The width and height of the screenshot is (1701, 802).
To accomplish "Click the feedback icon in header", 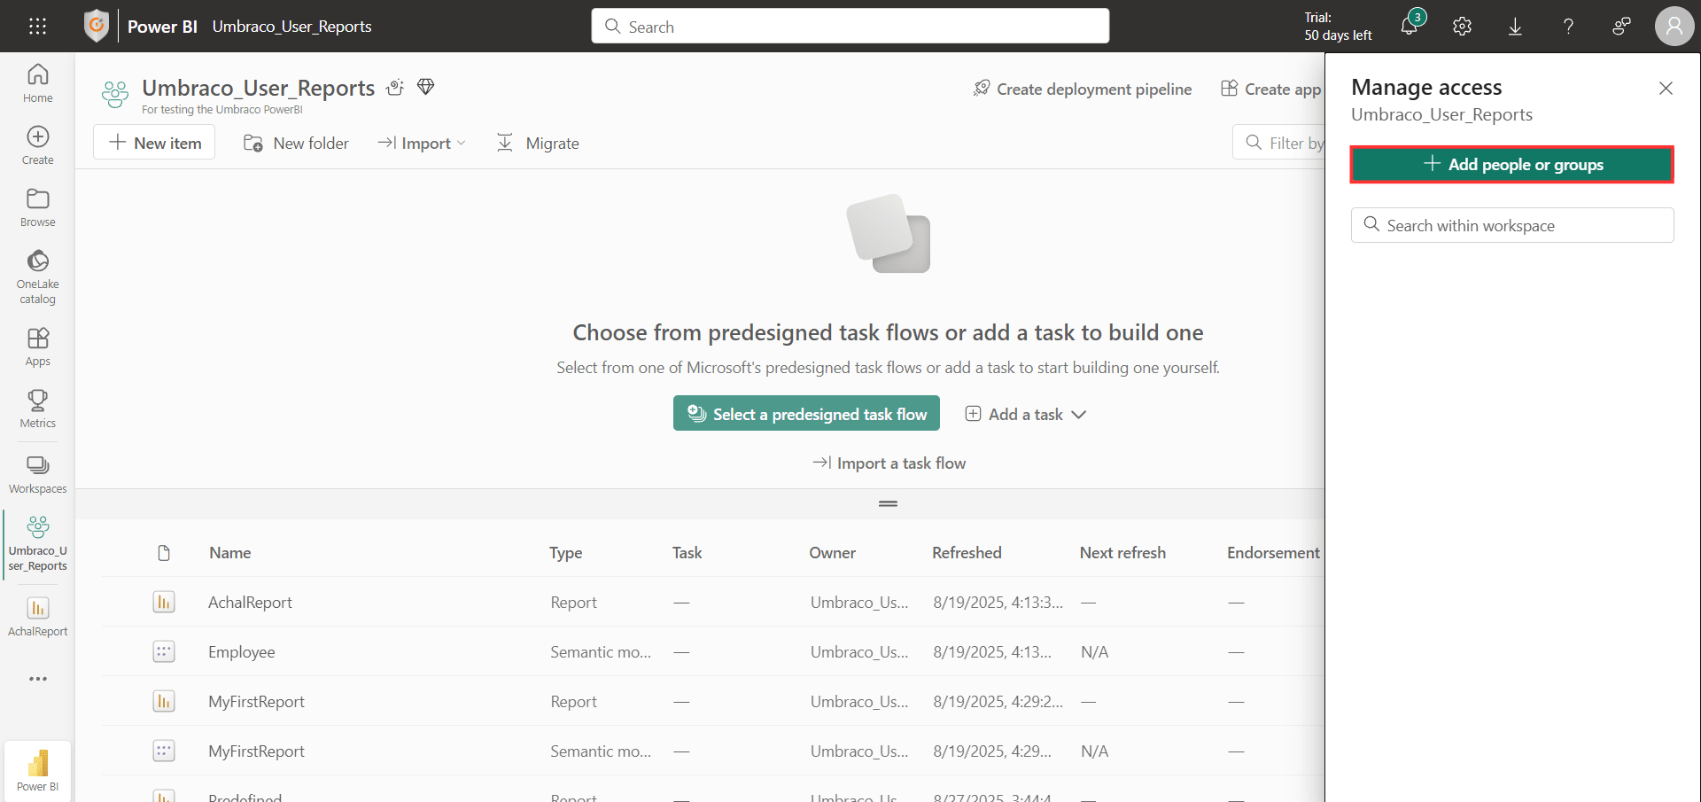I will point(1621,27).
